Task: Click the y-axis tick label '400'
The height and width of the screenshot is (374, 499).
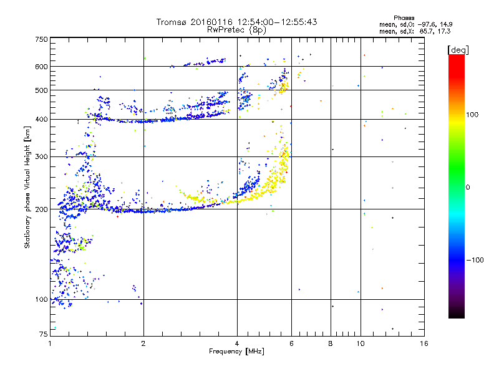Action: [x=41, y=119]
